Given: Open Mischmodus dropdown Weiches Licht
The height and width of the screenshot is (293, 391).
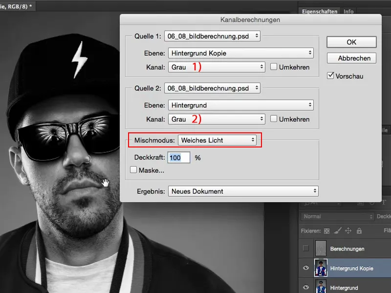Looking at the screenshot, I should coord(217,140).
